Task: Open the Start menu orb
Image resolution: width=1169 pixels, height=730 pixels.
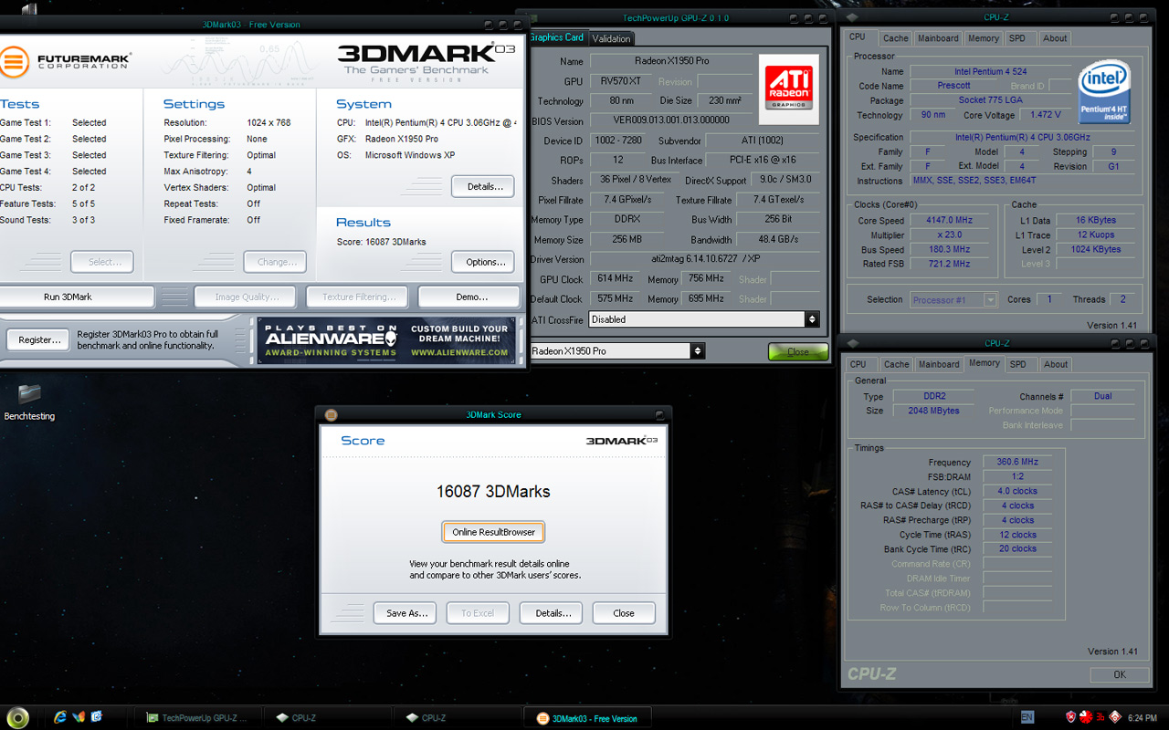Action: tap(17, 717)
